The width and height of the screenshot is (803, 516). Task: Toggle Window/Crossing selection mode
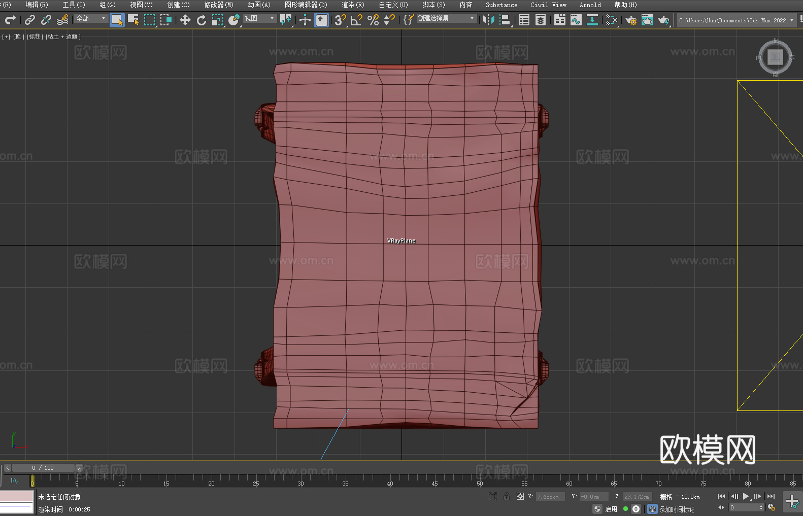pos(166,20)
